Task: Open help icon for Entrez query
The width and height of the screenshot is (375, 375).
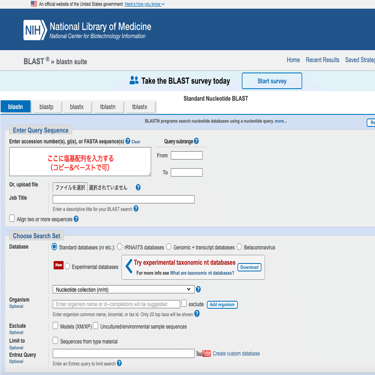Action: pyautogui.click(x=119, y=363)
